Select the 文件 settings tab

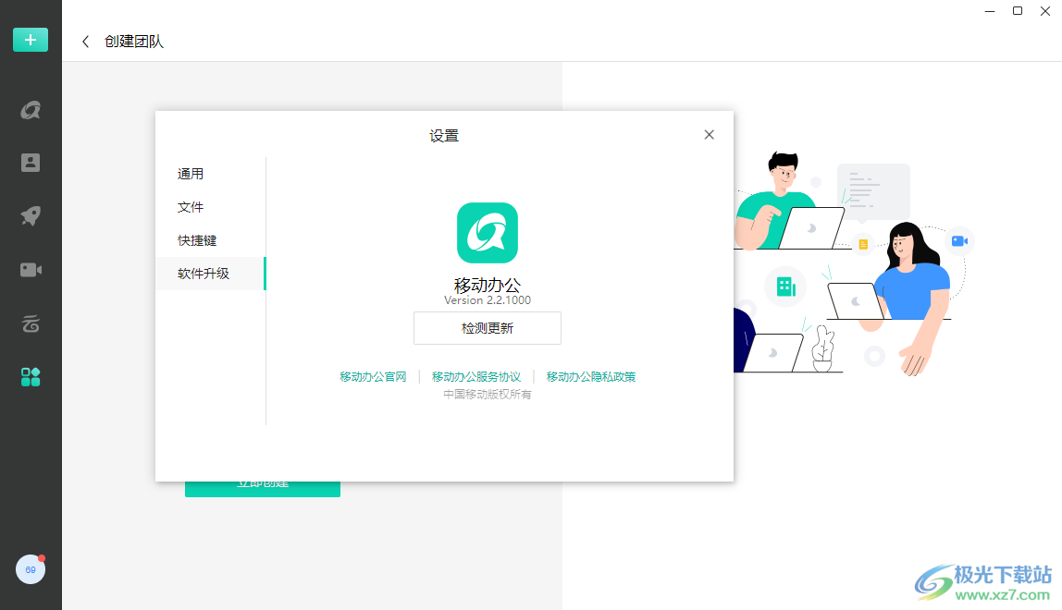[210, 207]
